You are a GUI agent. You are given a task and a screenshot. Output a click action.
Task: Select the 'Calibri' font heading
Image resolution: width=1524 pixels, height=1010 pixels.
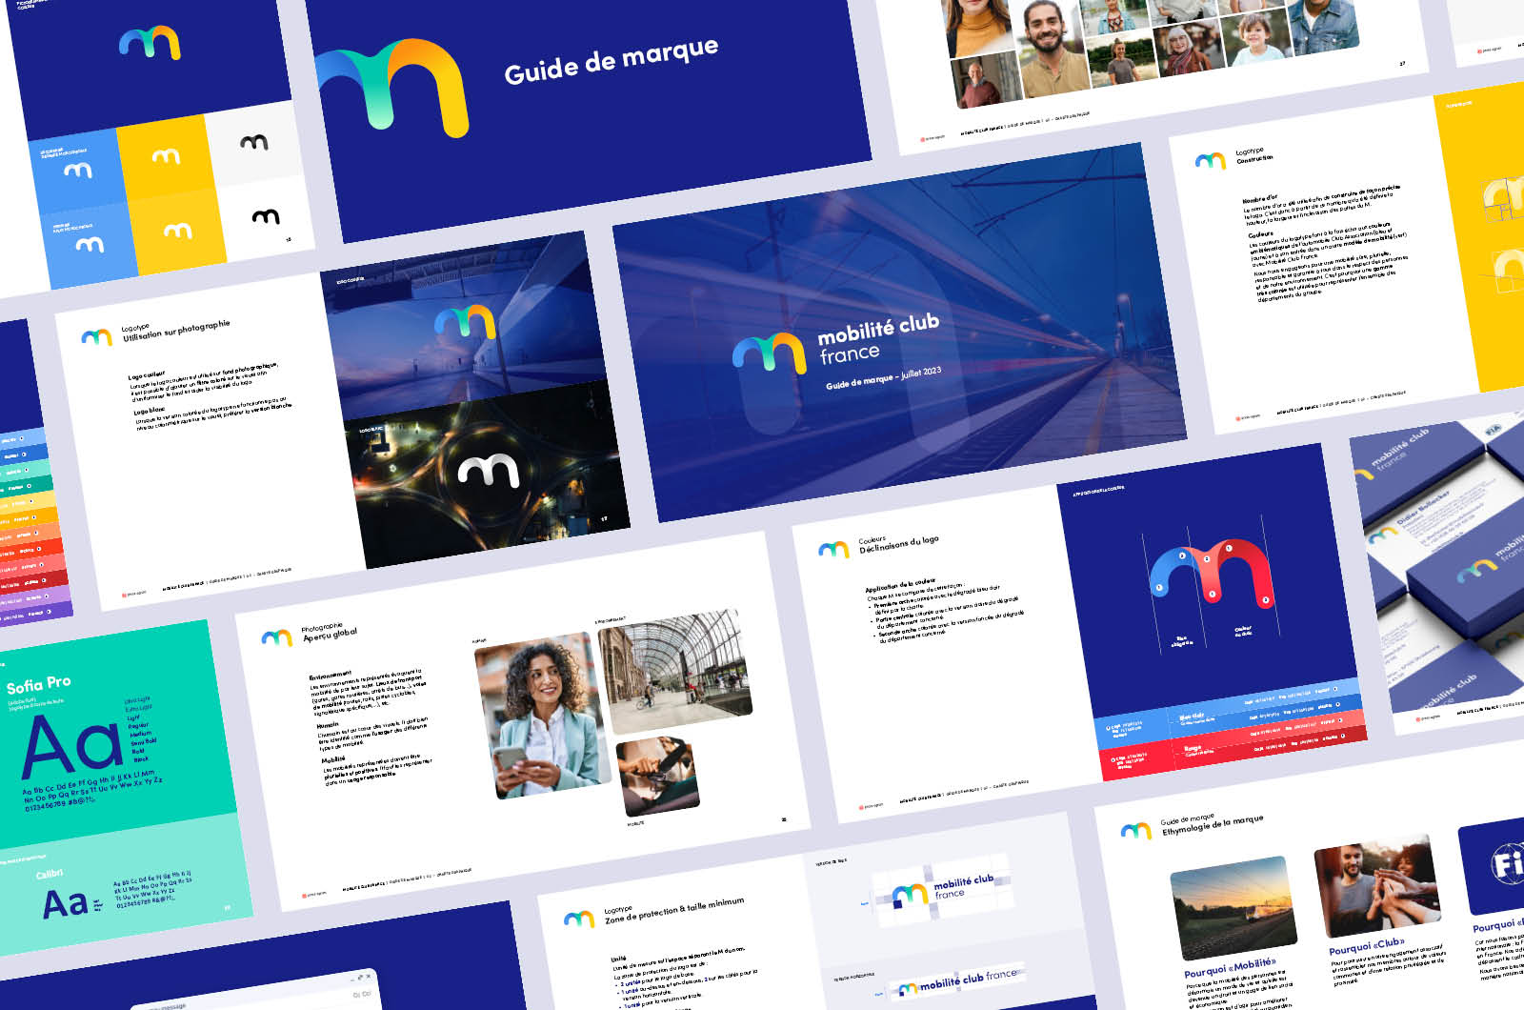50,874
